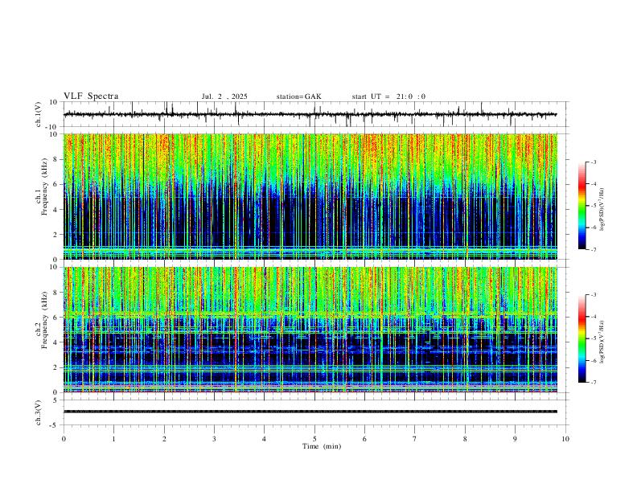
Task: Click the "Time (min)" x-axis label
Action: click(322, 446)
